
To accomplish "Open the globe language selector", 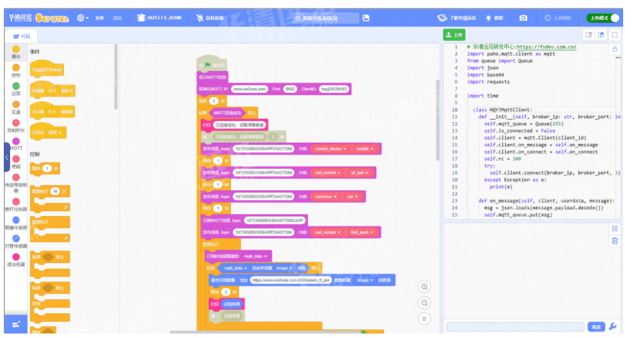I will [82, 18].
